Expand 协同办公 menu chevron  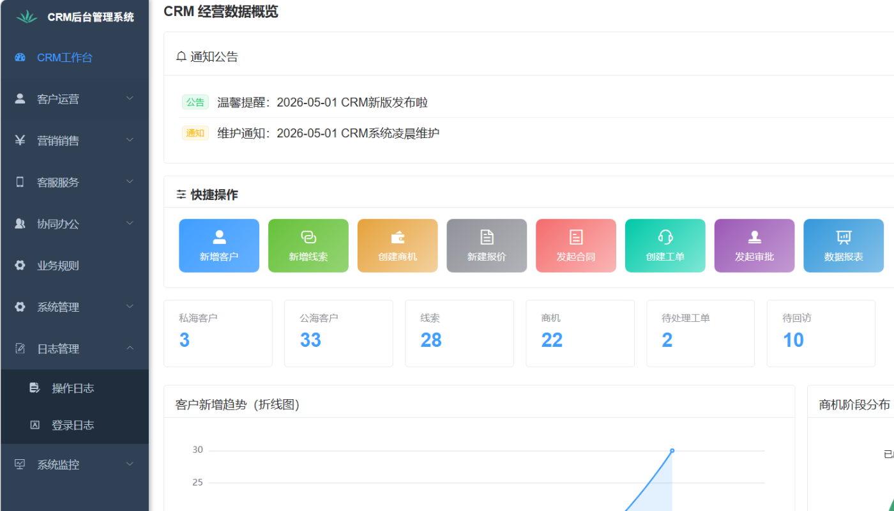coord(130,223)
